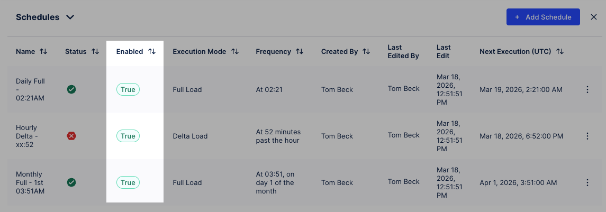Screen dimensions: 606x212
Task: Toggle Enabled True badge for Hourly Delta
Action: coord(128,136)
